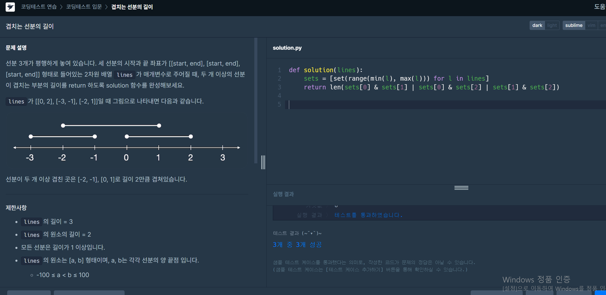Screen dimensions: 606x295
Task: Click the 테스트를 통과하였습니다 result text
Action: 368,215
